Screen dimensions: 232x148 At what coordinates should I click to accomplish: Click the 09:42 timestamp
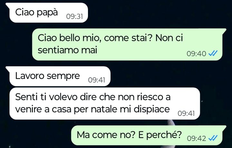point(196,138)
